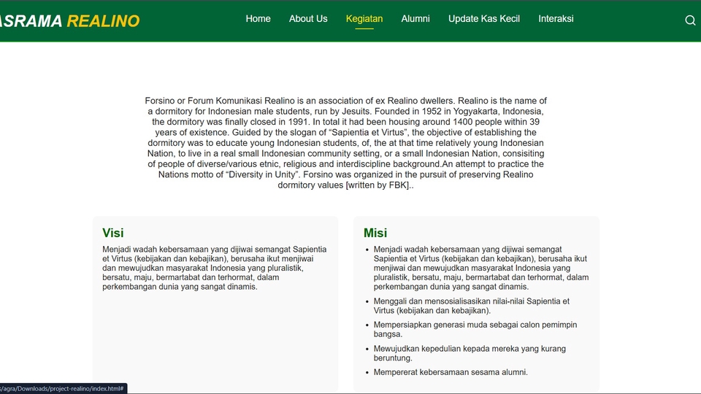Click the Asrama Realino logo
The width and height of the screenshot is (701, 394).
[70, 21]
